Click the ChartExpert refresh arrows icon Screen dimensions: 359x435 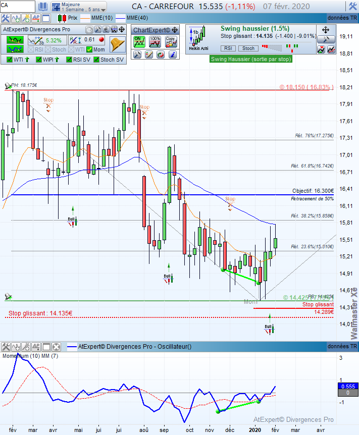point(161,55)
